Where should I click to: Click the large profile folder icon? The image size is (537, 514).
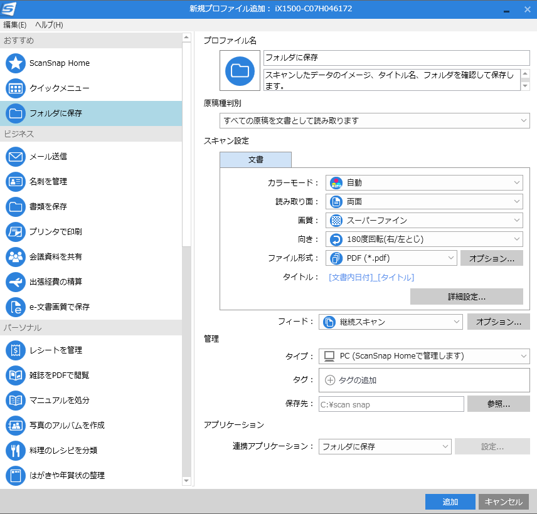pyautogui.click(x=240, y=71)
